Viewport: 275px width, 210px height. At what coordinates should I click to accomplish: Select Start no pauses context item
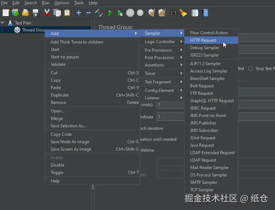92,57
